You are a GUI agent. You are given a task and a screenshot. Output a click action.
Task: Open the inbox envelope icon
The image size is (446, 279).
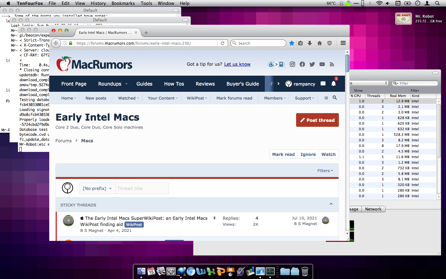point(323,83)
